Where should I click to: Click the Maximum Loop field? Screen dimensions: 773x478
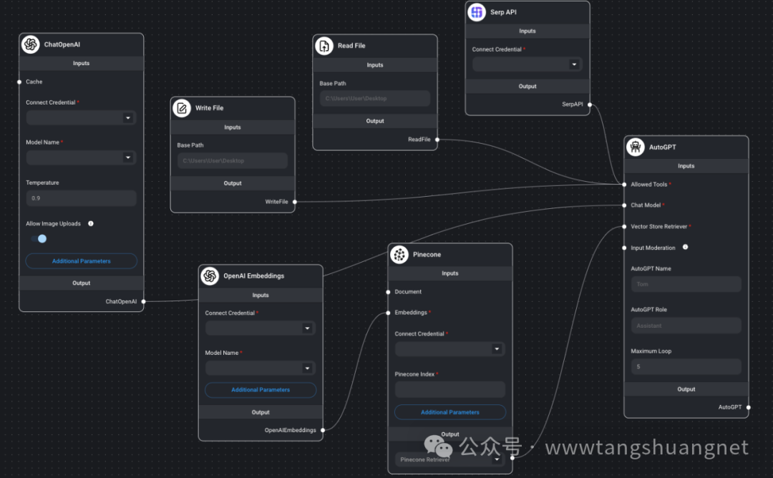tap(686, 366)
